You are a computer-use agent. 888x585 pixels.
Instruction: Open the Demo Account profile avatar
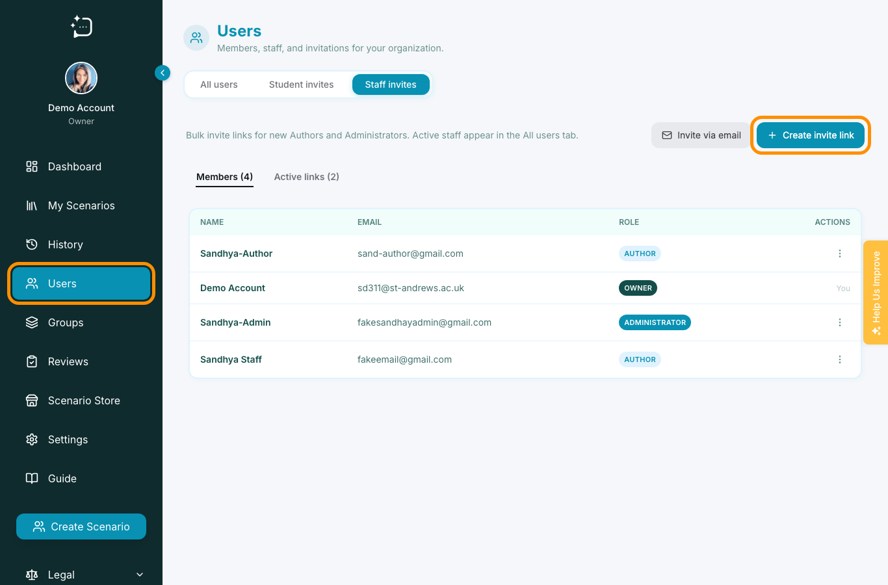(81, 79)
